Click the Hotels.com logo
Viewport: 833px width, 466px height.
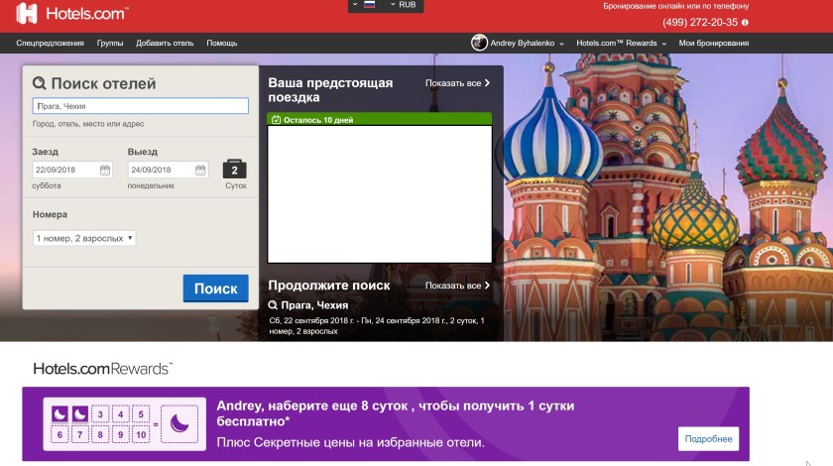pyautogui.click(x=72, y=13)
